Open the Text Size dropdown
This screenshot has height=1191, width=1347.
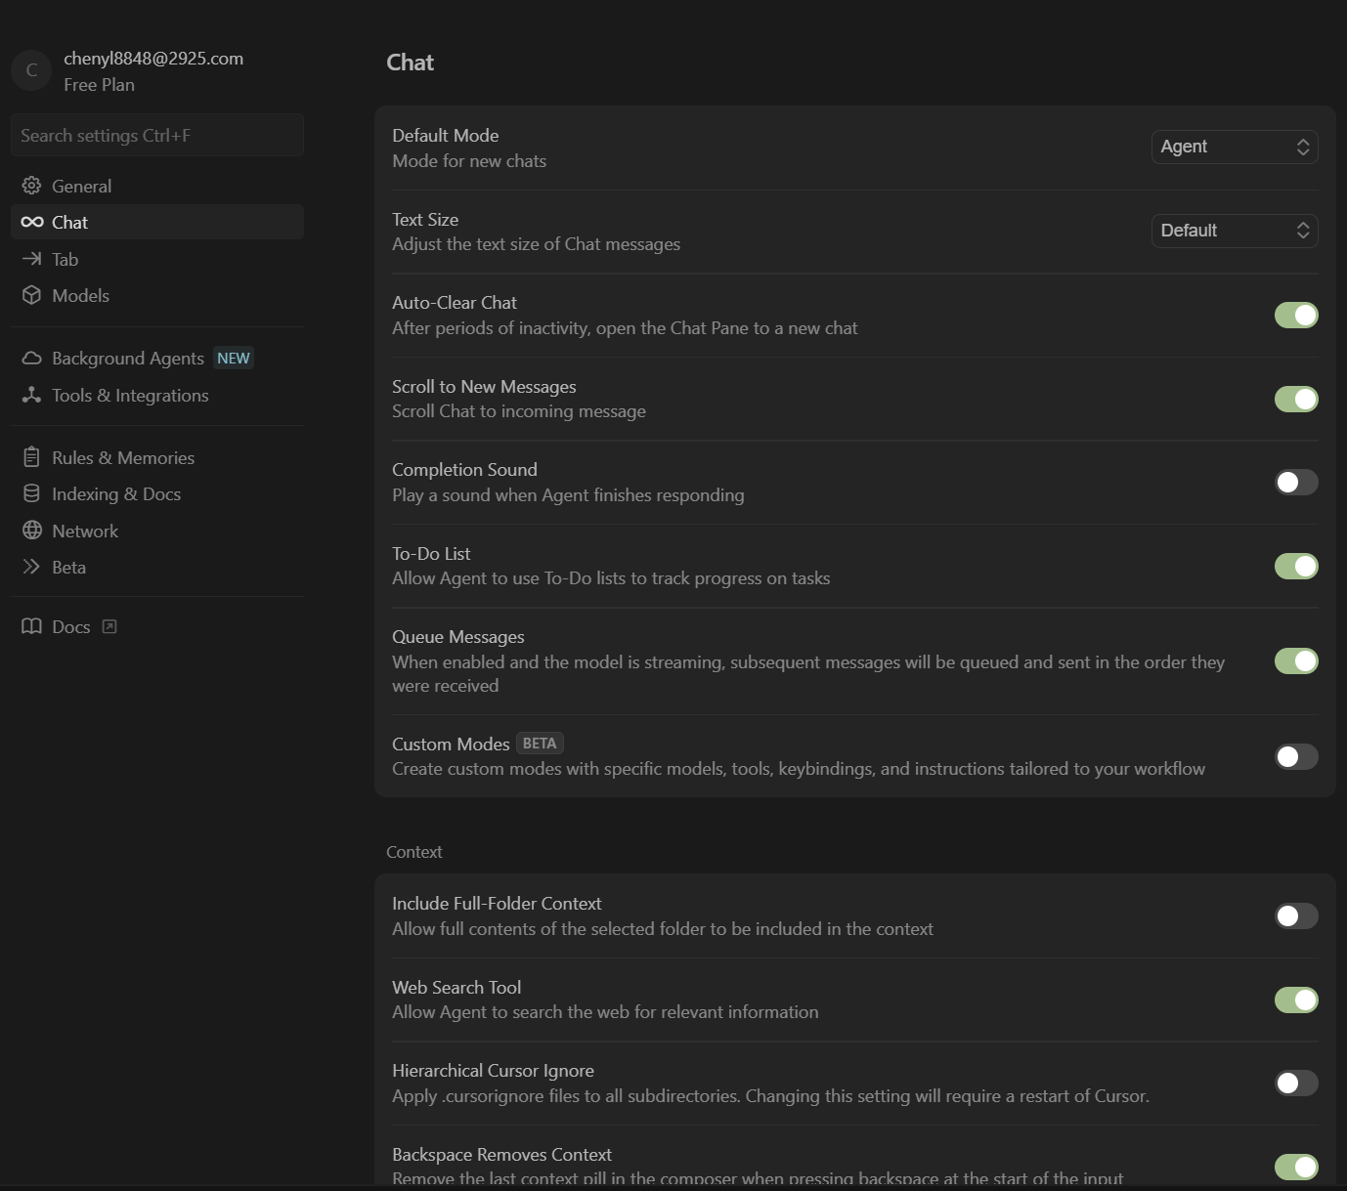1234,231
